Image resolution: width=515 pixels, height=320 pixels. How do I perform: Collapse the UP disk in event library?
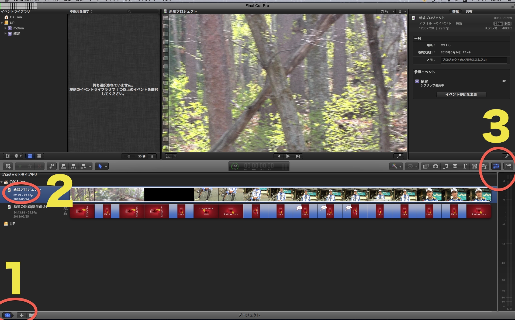click(2, 23)
